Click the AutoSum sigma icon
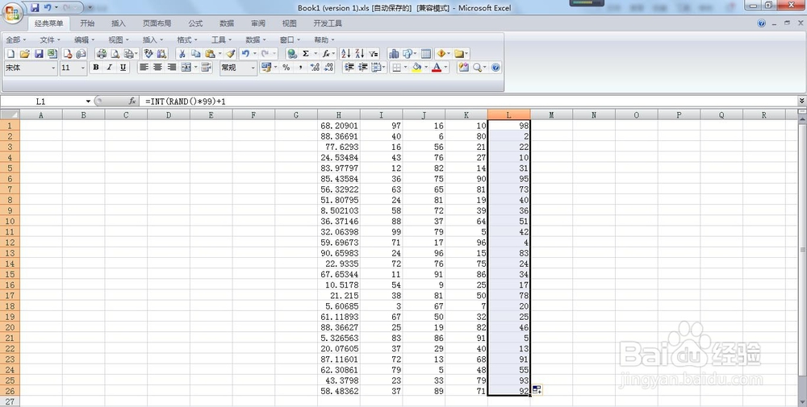This screenshot has height=407, width=807. pyautogui.click(x=306, y=53)
